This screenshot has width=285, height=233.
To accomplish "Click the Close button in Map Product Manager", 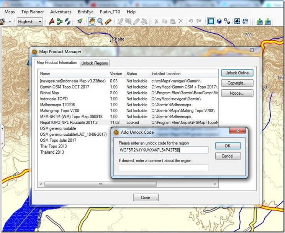I will point(146,197).
